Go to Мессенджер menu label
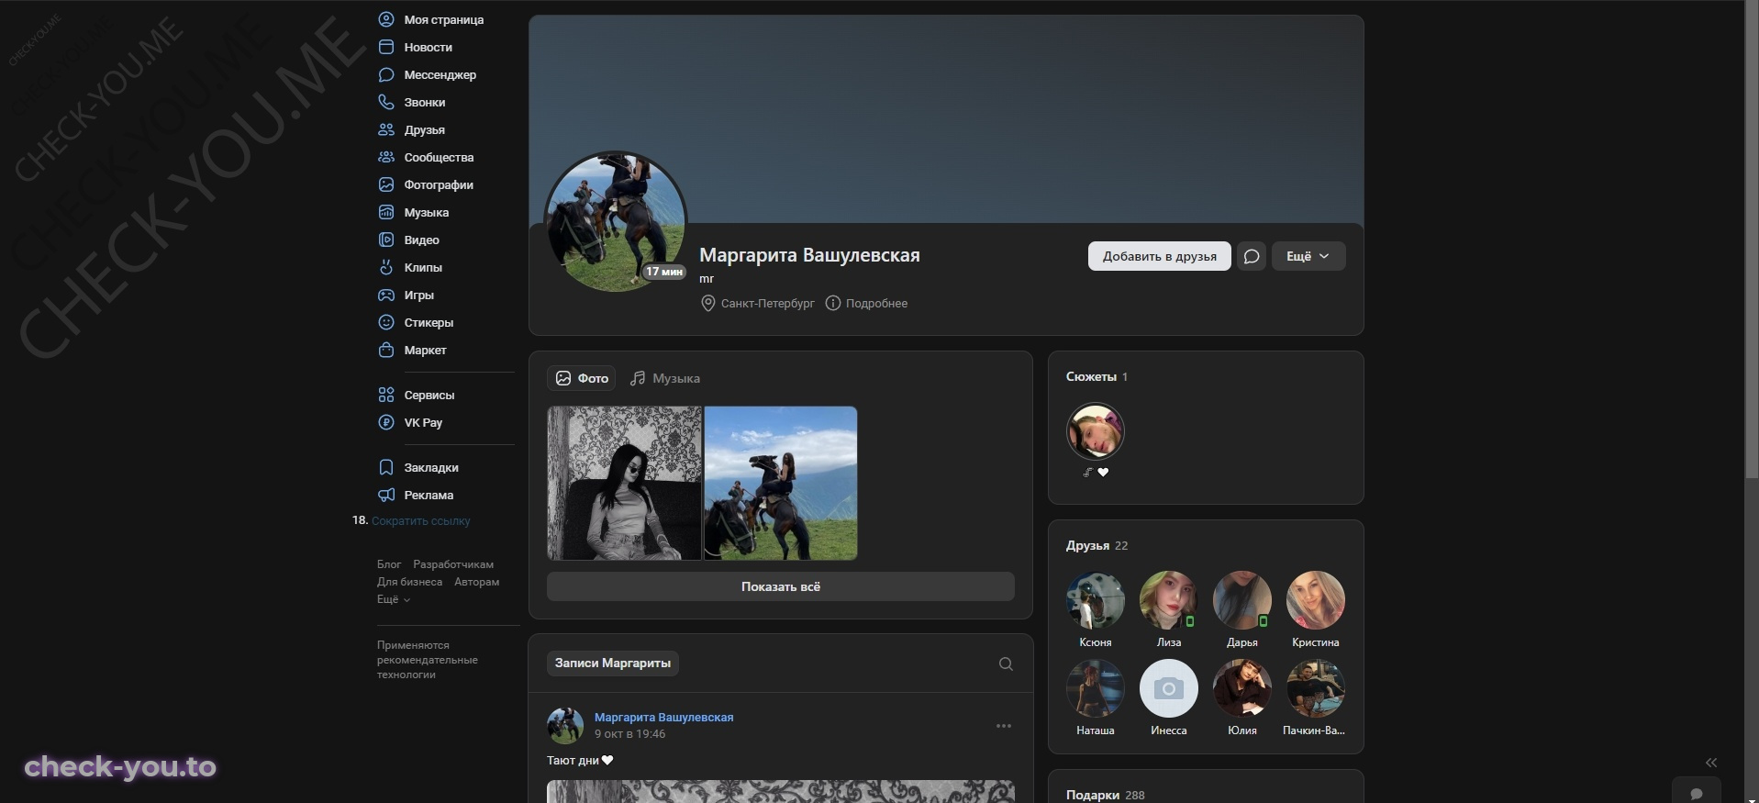Viewport: 1759px width, 803px height. click(440, 74)
